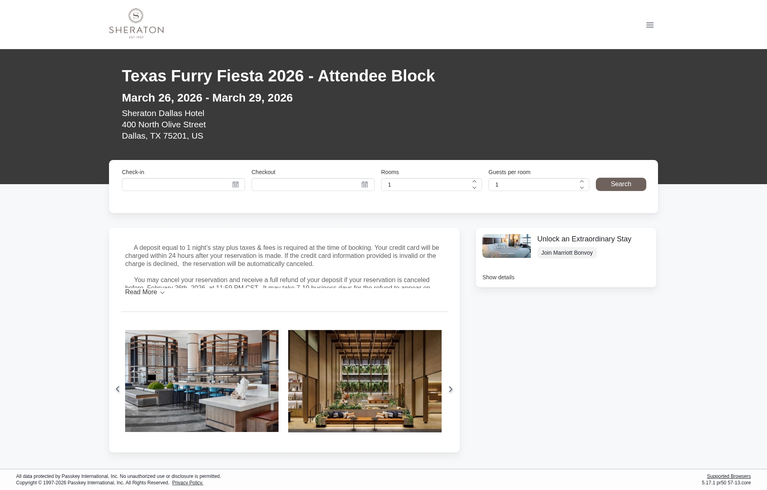Show next hotel photo with right arrow
767x490 pixels.
[451, 389]
